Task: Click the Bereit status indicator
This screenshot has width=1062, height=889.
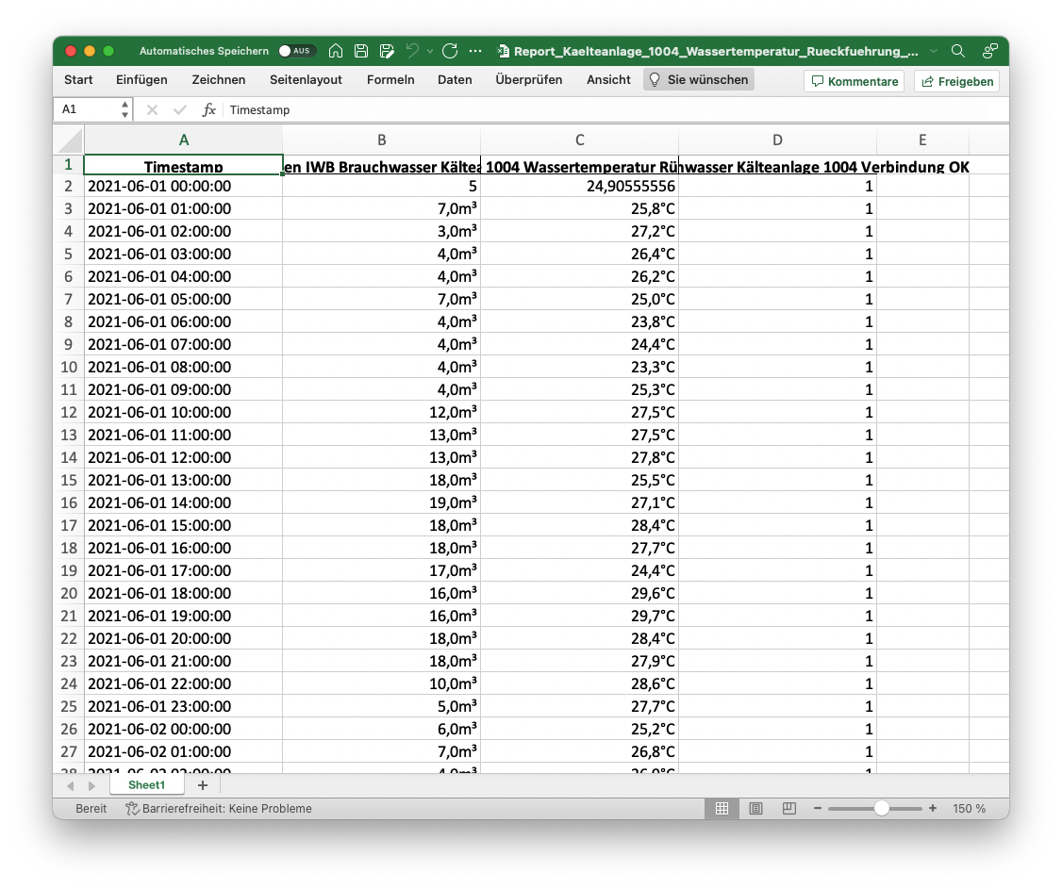Action: click(x=91, y=809)
